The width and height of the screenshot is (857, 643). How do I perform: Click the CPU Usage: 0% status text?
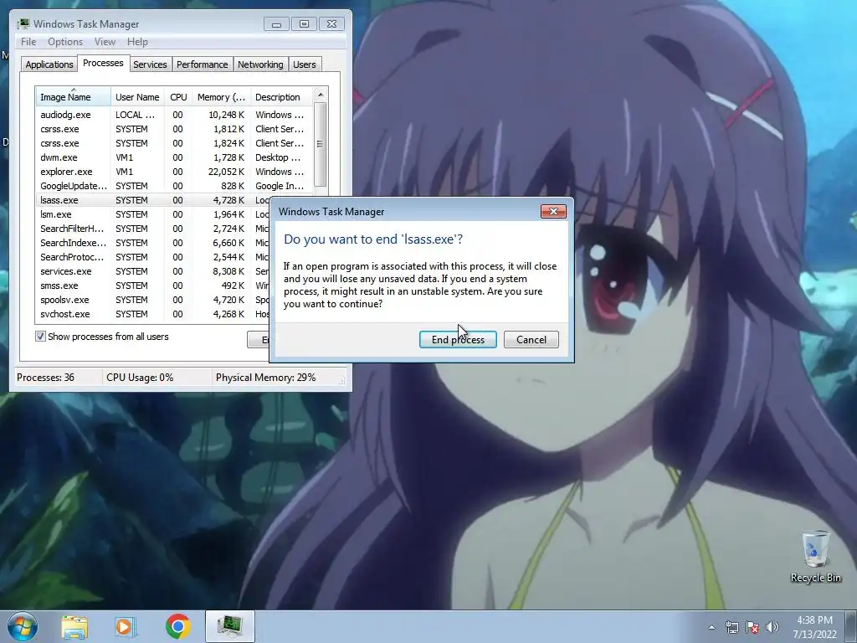(140, 378)
